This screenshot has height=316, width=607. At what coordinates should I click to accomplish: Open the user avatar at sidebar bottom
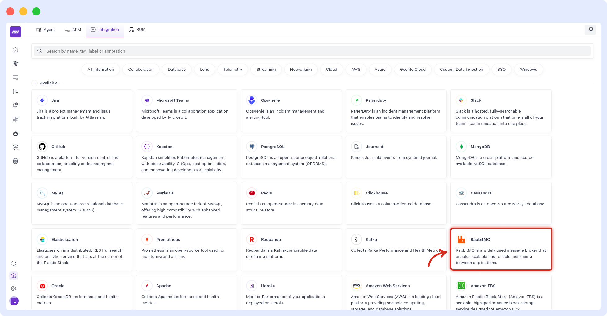click(14, 301)
